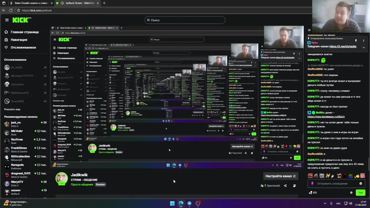Viewport: 370px width, 208px height.
Task: Open recommended channel RazDvaa
Action: tap(25, 141)
